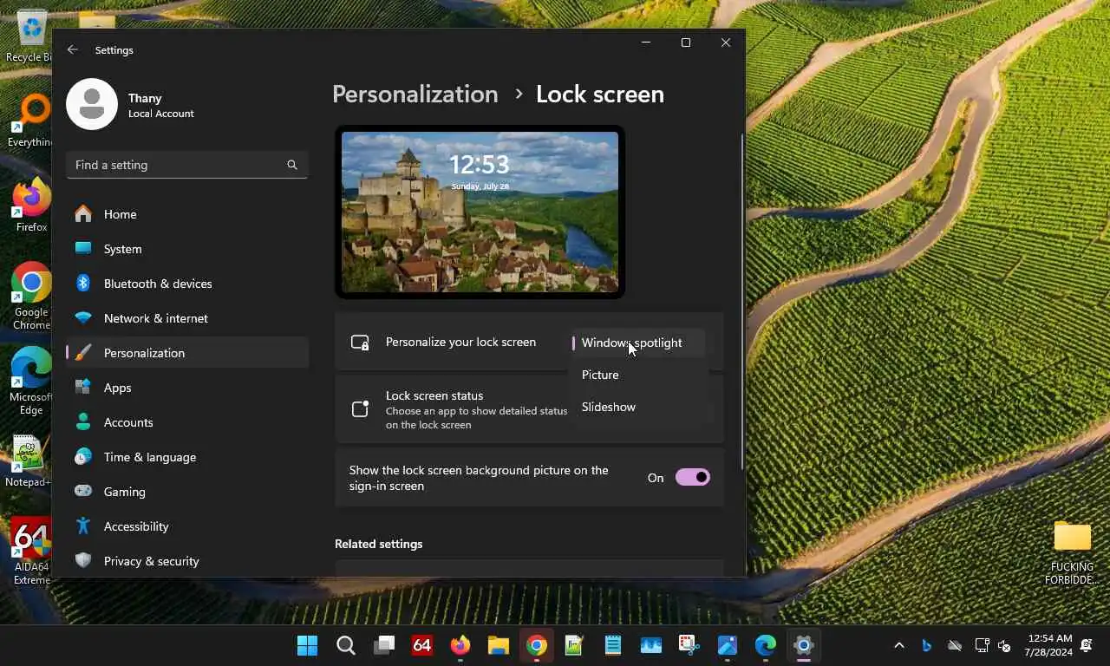Click the OneDrive cloud tray icon

click(x=955, y=645)
